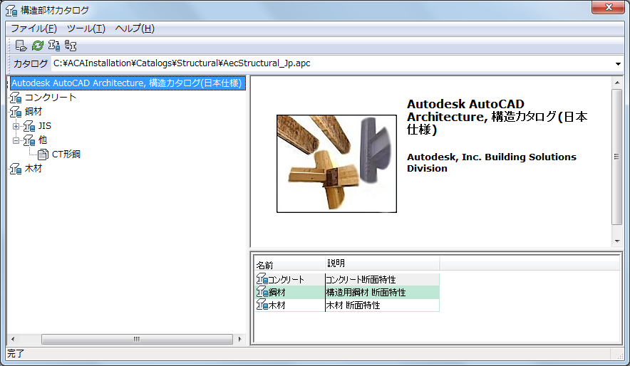Viewport: 630px width, 366px height.
Task: Select 構造用鋼材 断面特性 description cell
Action: pyautogui.click(x=382, y=292)
